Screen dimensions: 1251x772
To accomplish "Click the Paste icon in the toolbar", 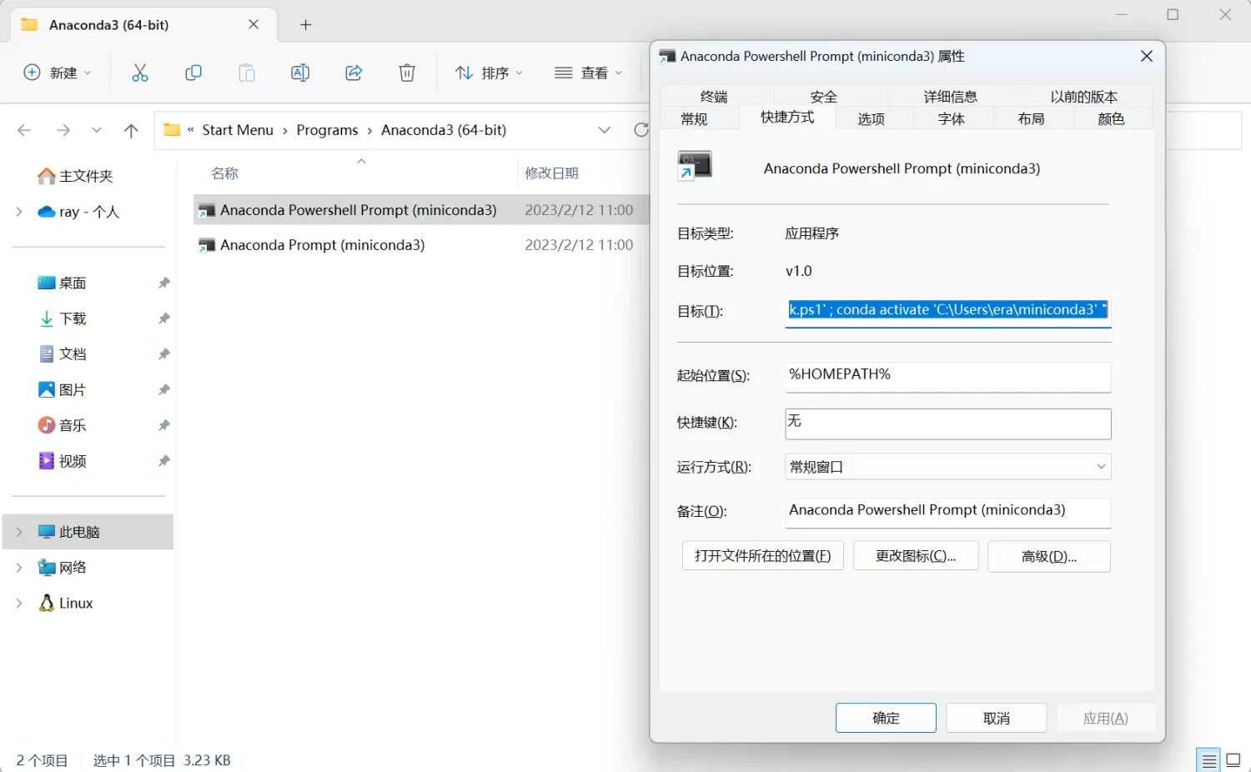I will coord(247,73).
